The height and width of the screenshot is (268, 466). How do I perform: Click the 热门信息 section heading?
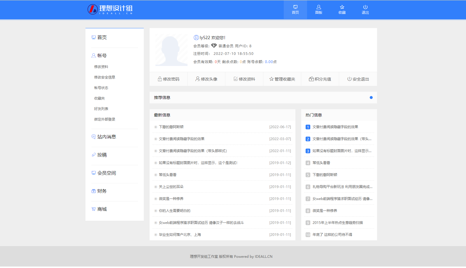pos(314,115)
